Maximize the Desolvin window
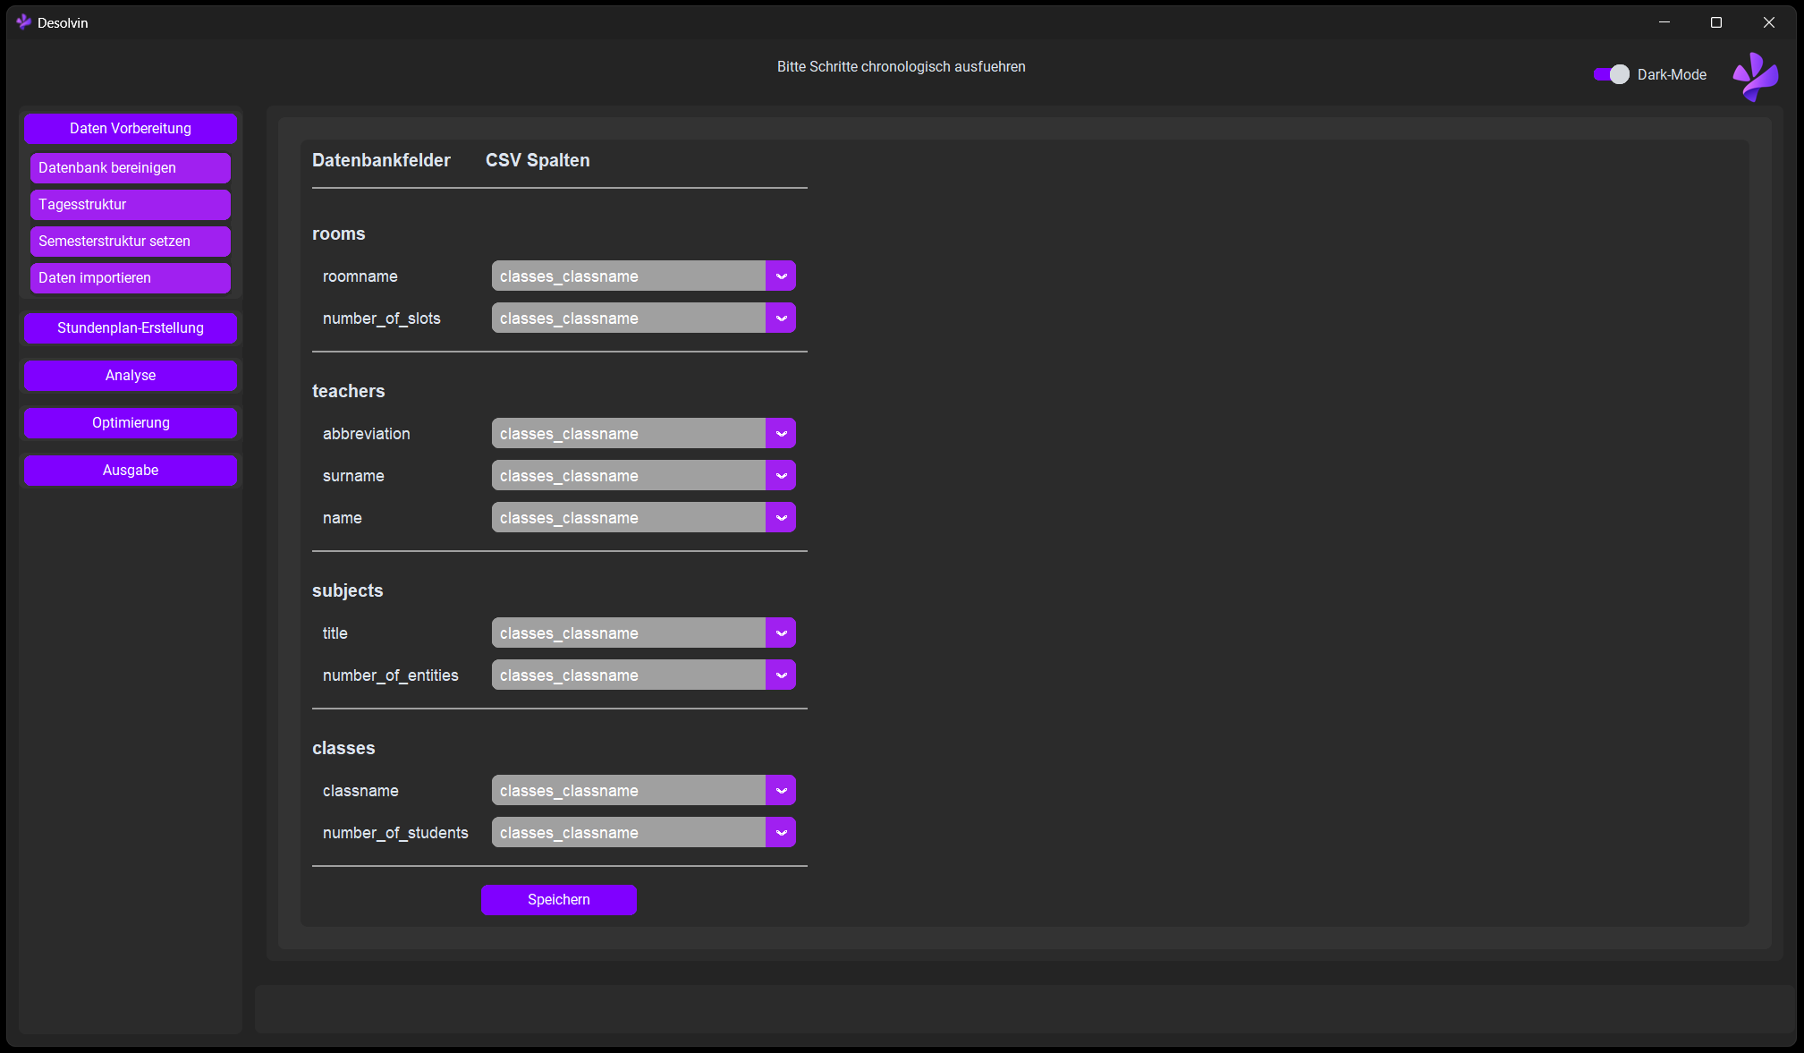Image resolution: width=1804 pixels, height=1053 pixels. (1715, 22)
